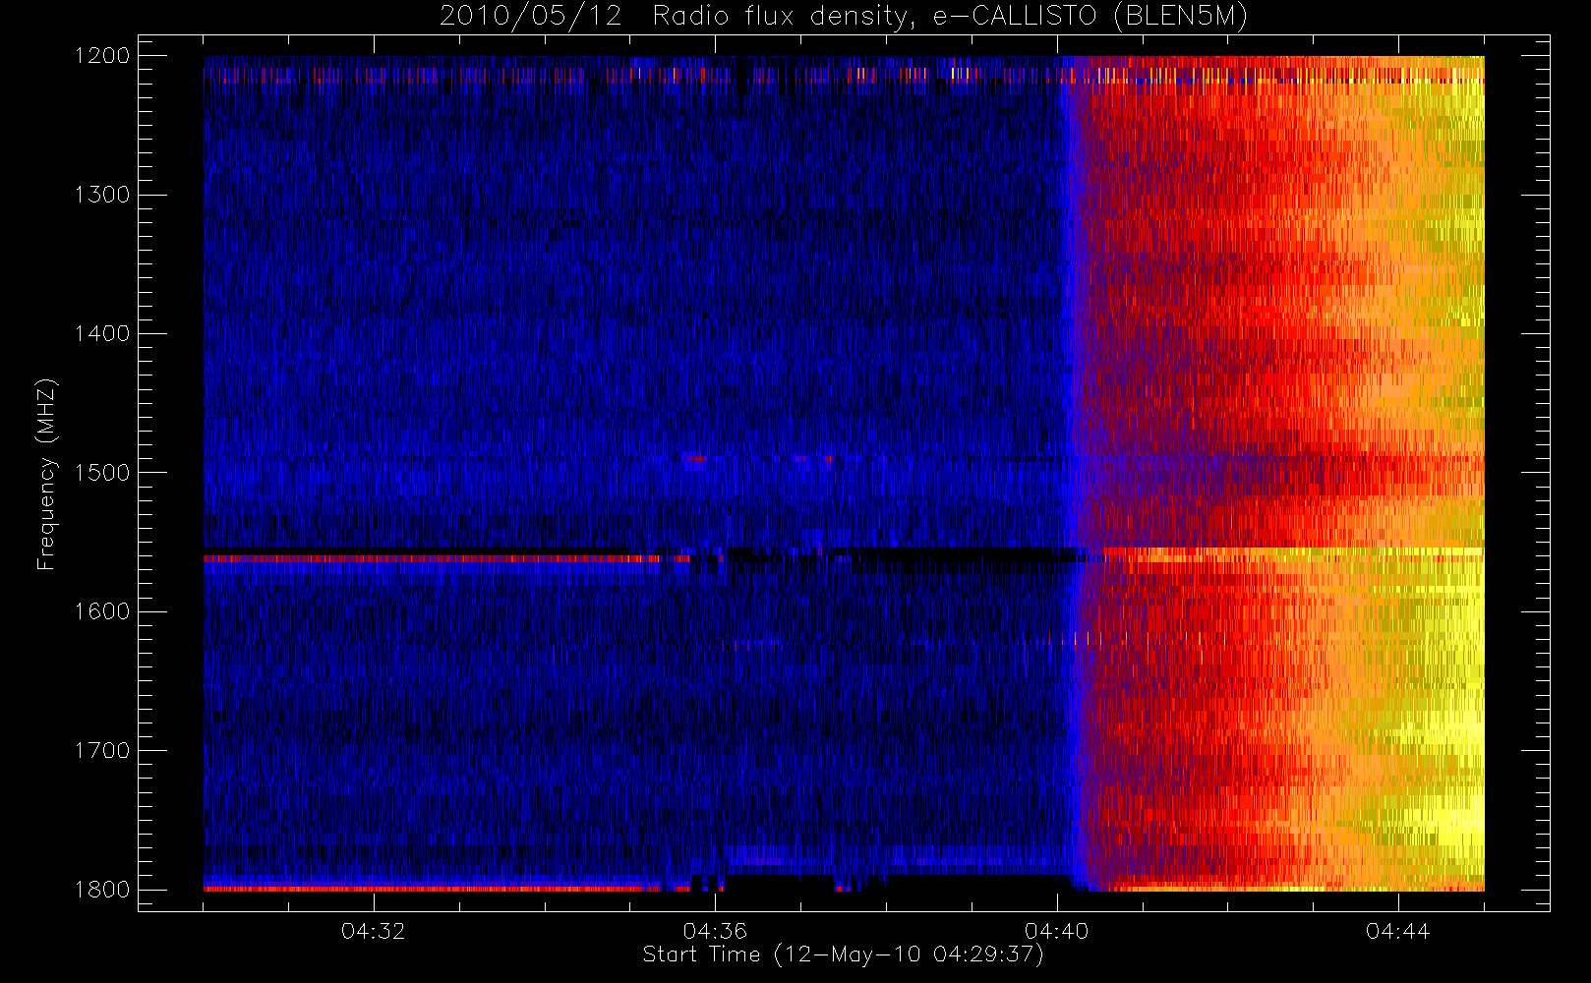Screen dimensions: 1591x983
Task: Select the 1500 frequency tick label
Action: click(102, 473)
